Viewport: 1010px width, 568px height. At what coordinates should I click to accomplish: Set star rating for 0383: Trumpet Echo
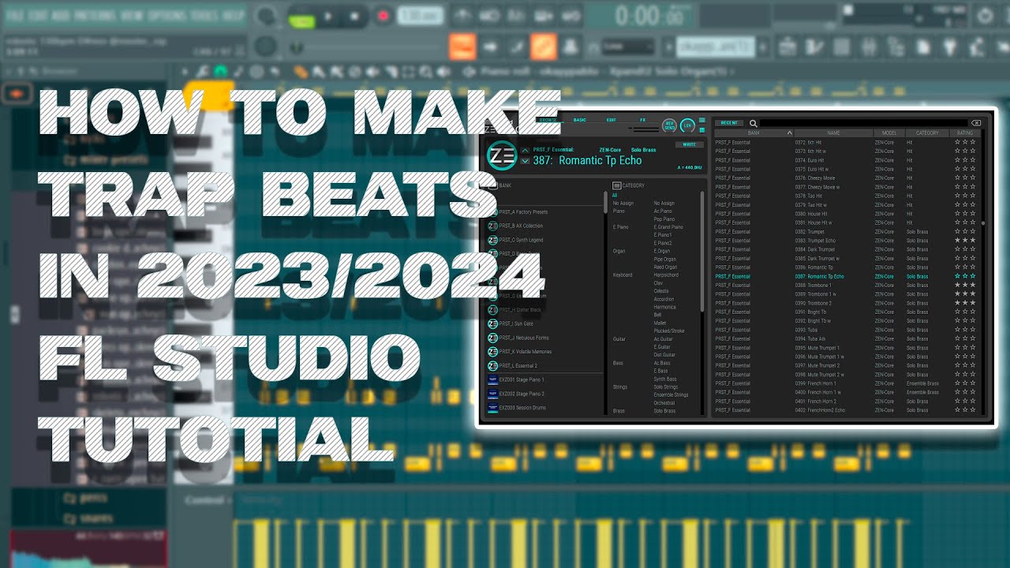965,241
